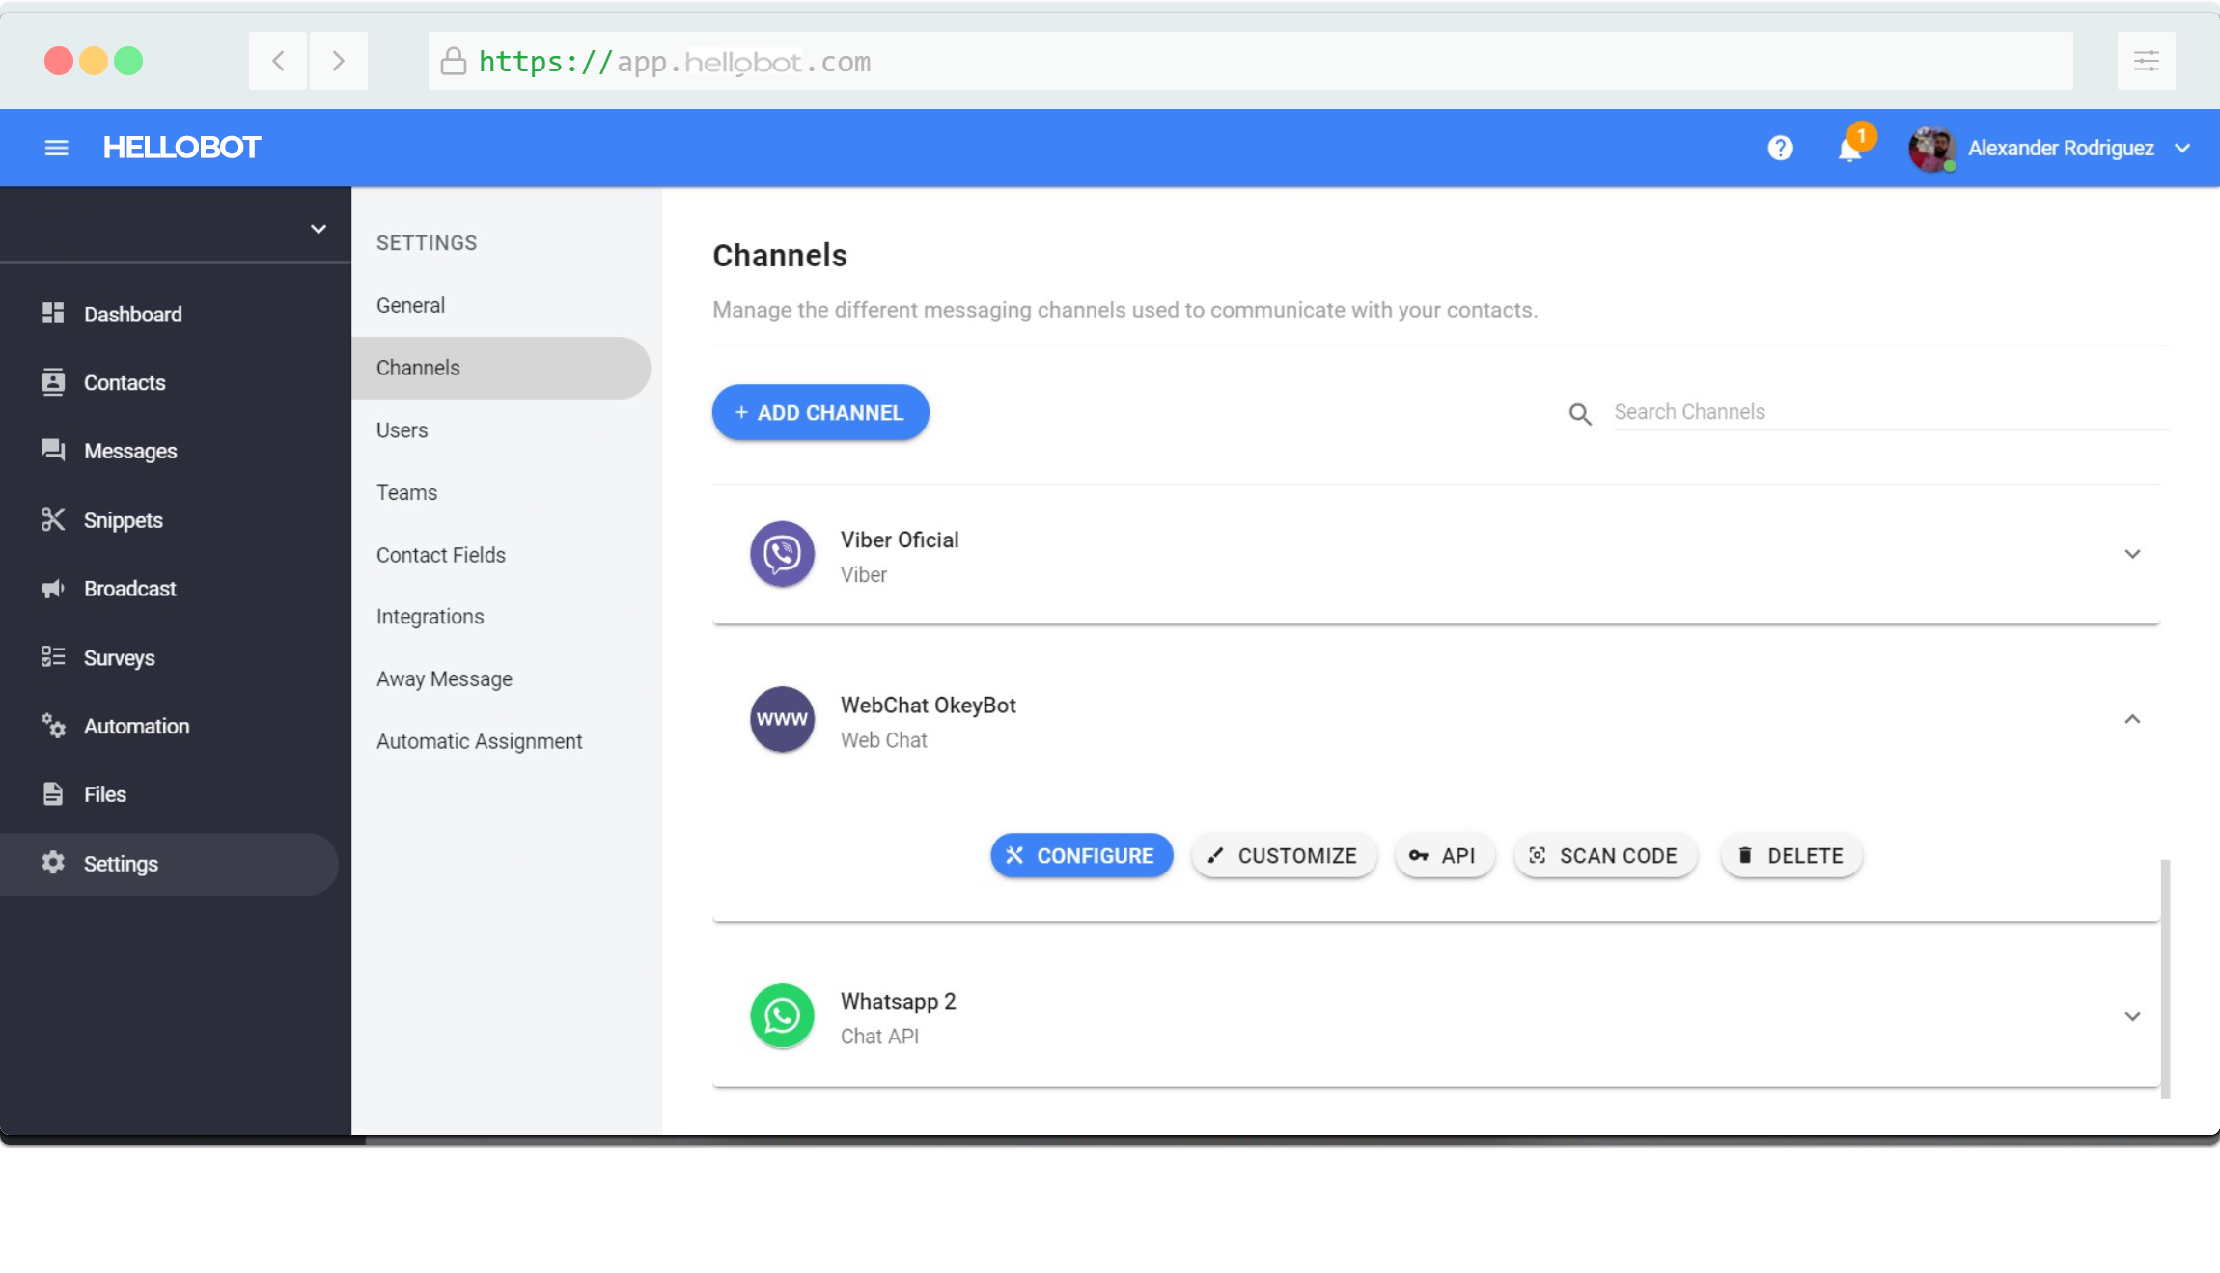The image size is (2220, 1273).
Task: Open Integrations settings
Action: [430, 618]
